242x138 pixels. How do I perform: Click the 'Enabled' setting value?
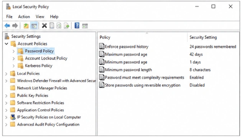[196, 77]
